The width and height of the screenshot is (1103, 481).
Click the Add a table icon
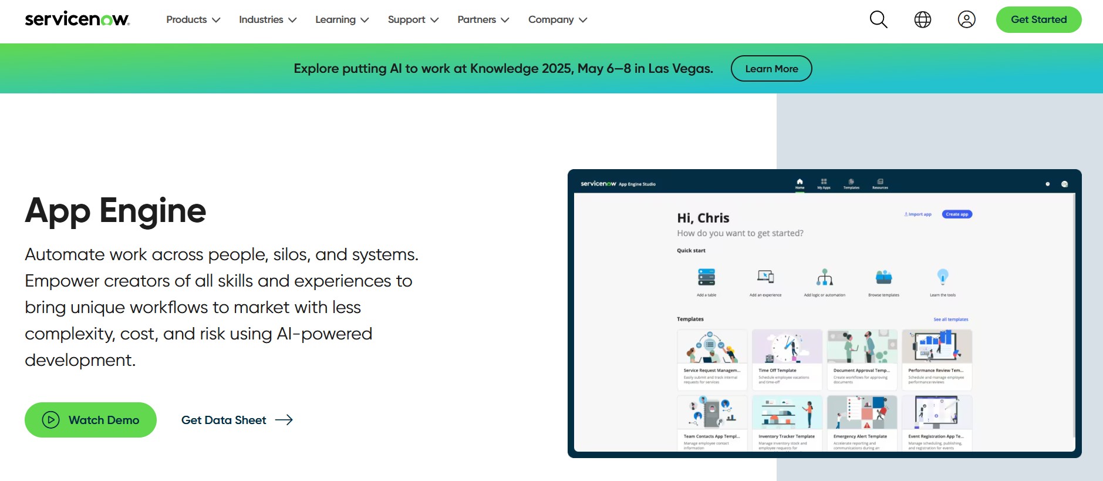pyautogui.click(x=706, y=277)
